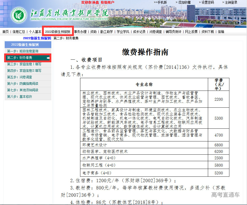Open the 事务办理 menu
The image size is (247, 205).
[80, 32]
